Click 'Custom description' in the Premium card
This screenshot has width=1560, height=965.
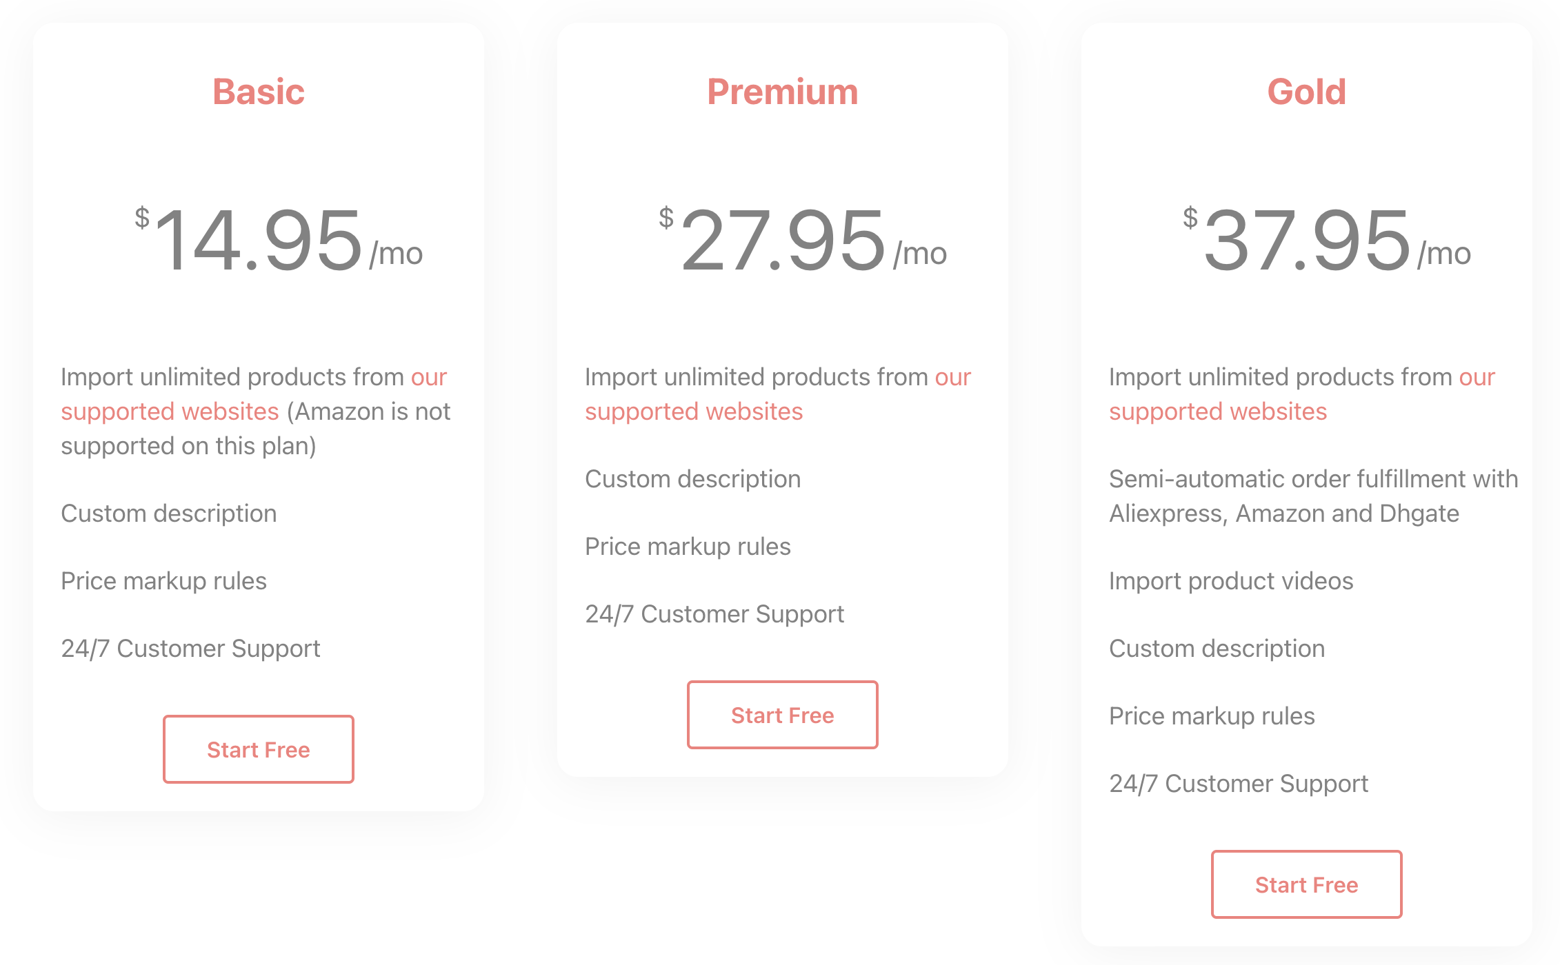click(692, 478)
